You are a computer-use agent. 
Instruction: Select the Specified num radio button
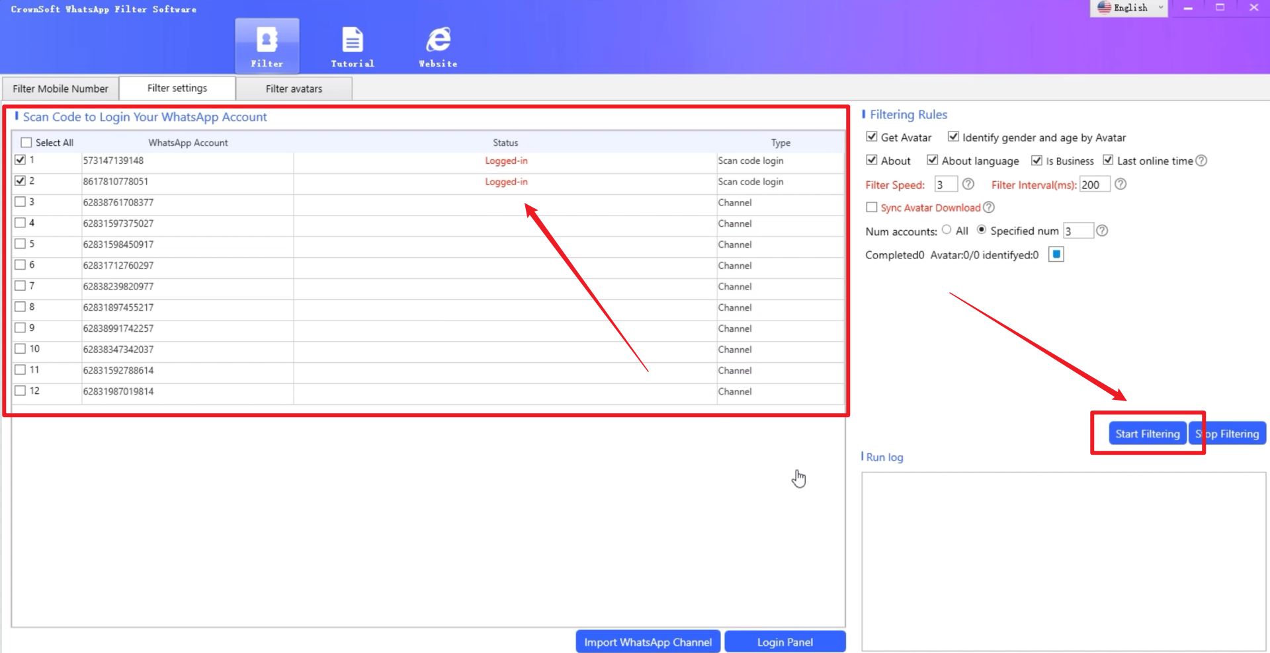click(x=982, y=230)
